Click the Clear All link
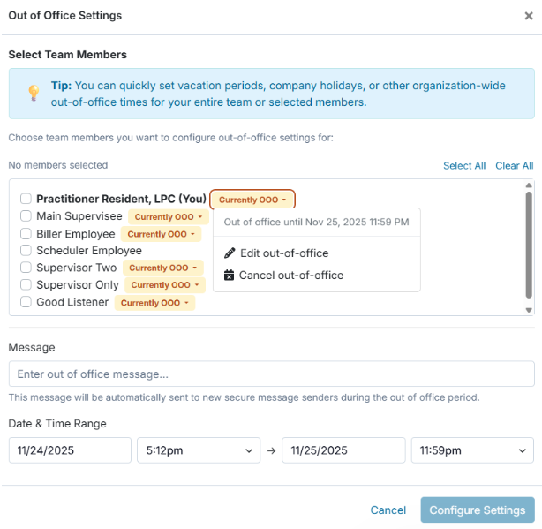The height and width of the screenshot is (529, 542). [x=514, y=166]
